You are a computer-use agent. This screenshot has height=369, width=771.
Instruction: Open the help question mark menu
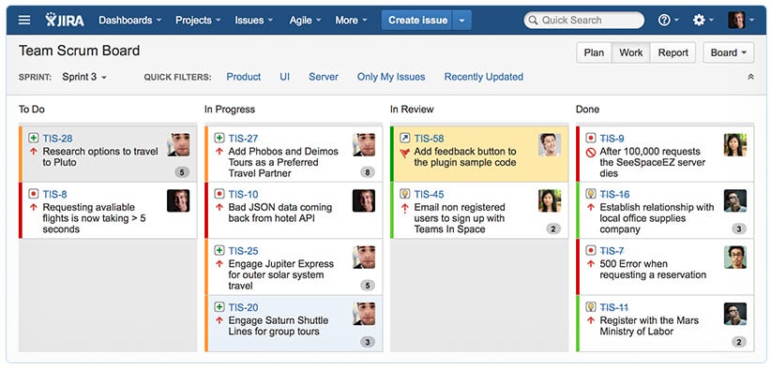[668, 20]
